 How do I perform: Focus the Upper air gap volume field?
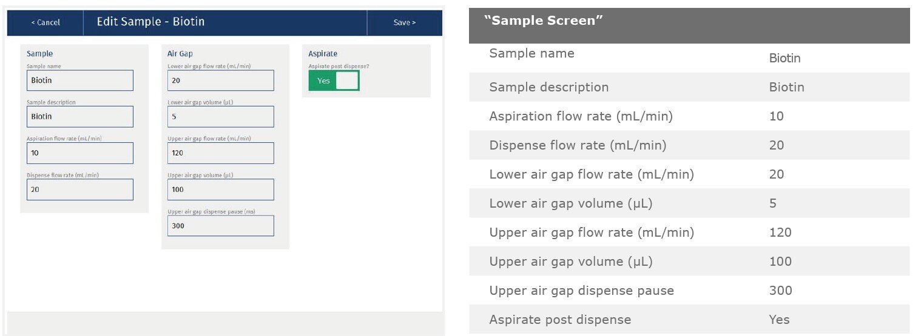[x=220, y=189]
